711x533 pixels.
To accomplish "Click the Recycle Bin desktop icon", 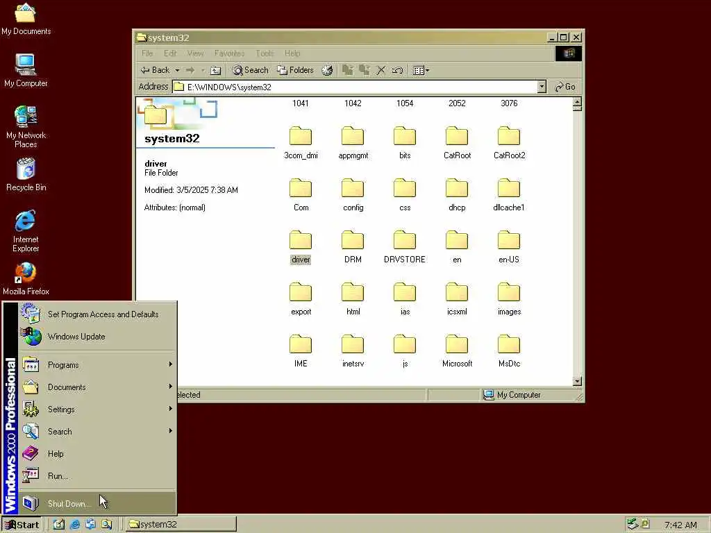I will (26, 174).
